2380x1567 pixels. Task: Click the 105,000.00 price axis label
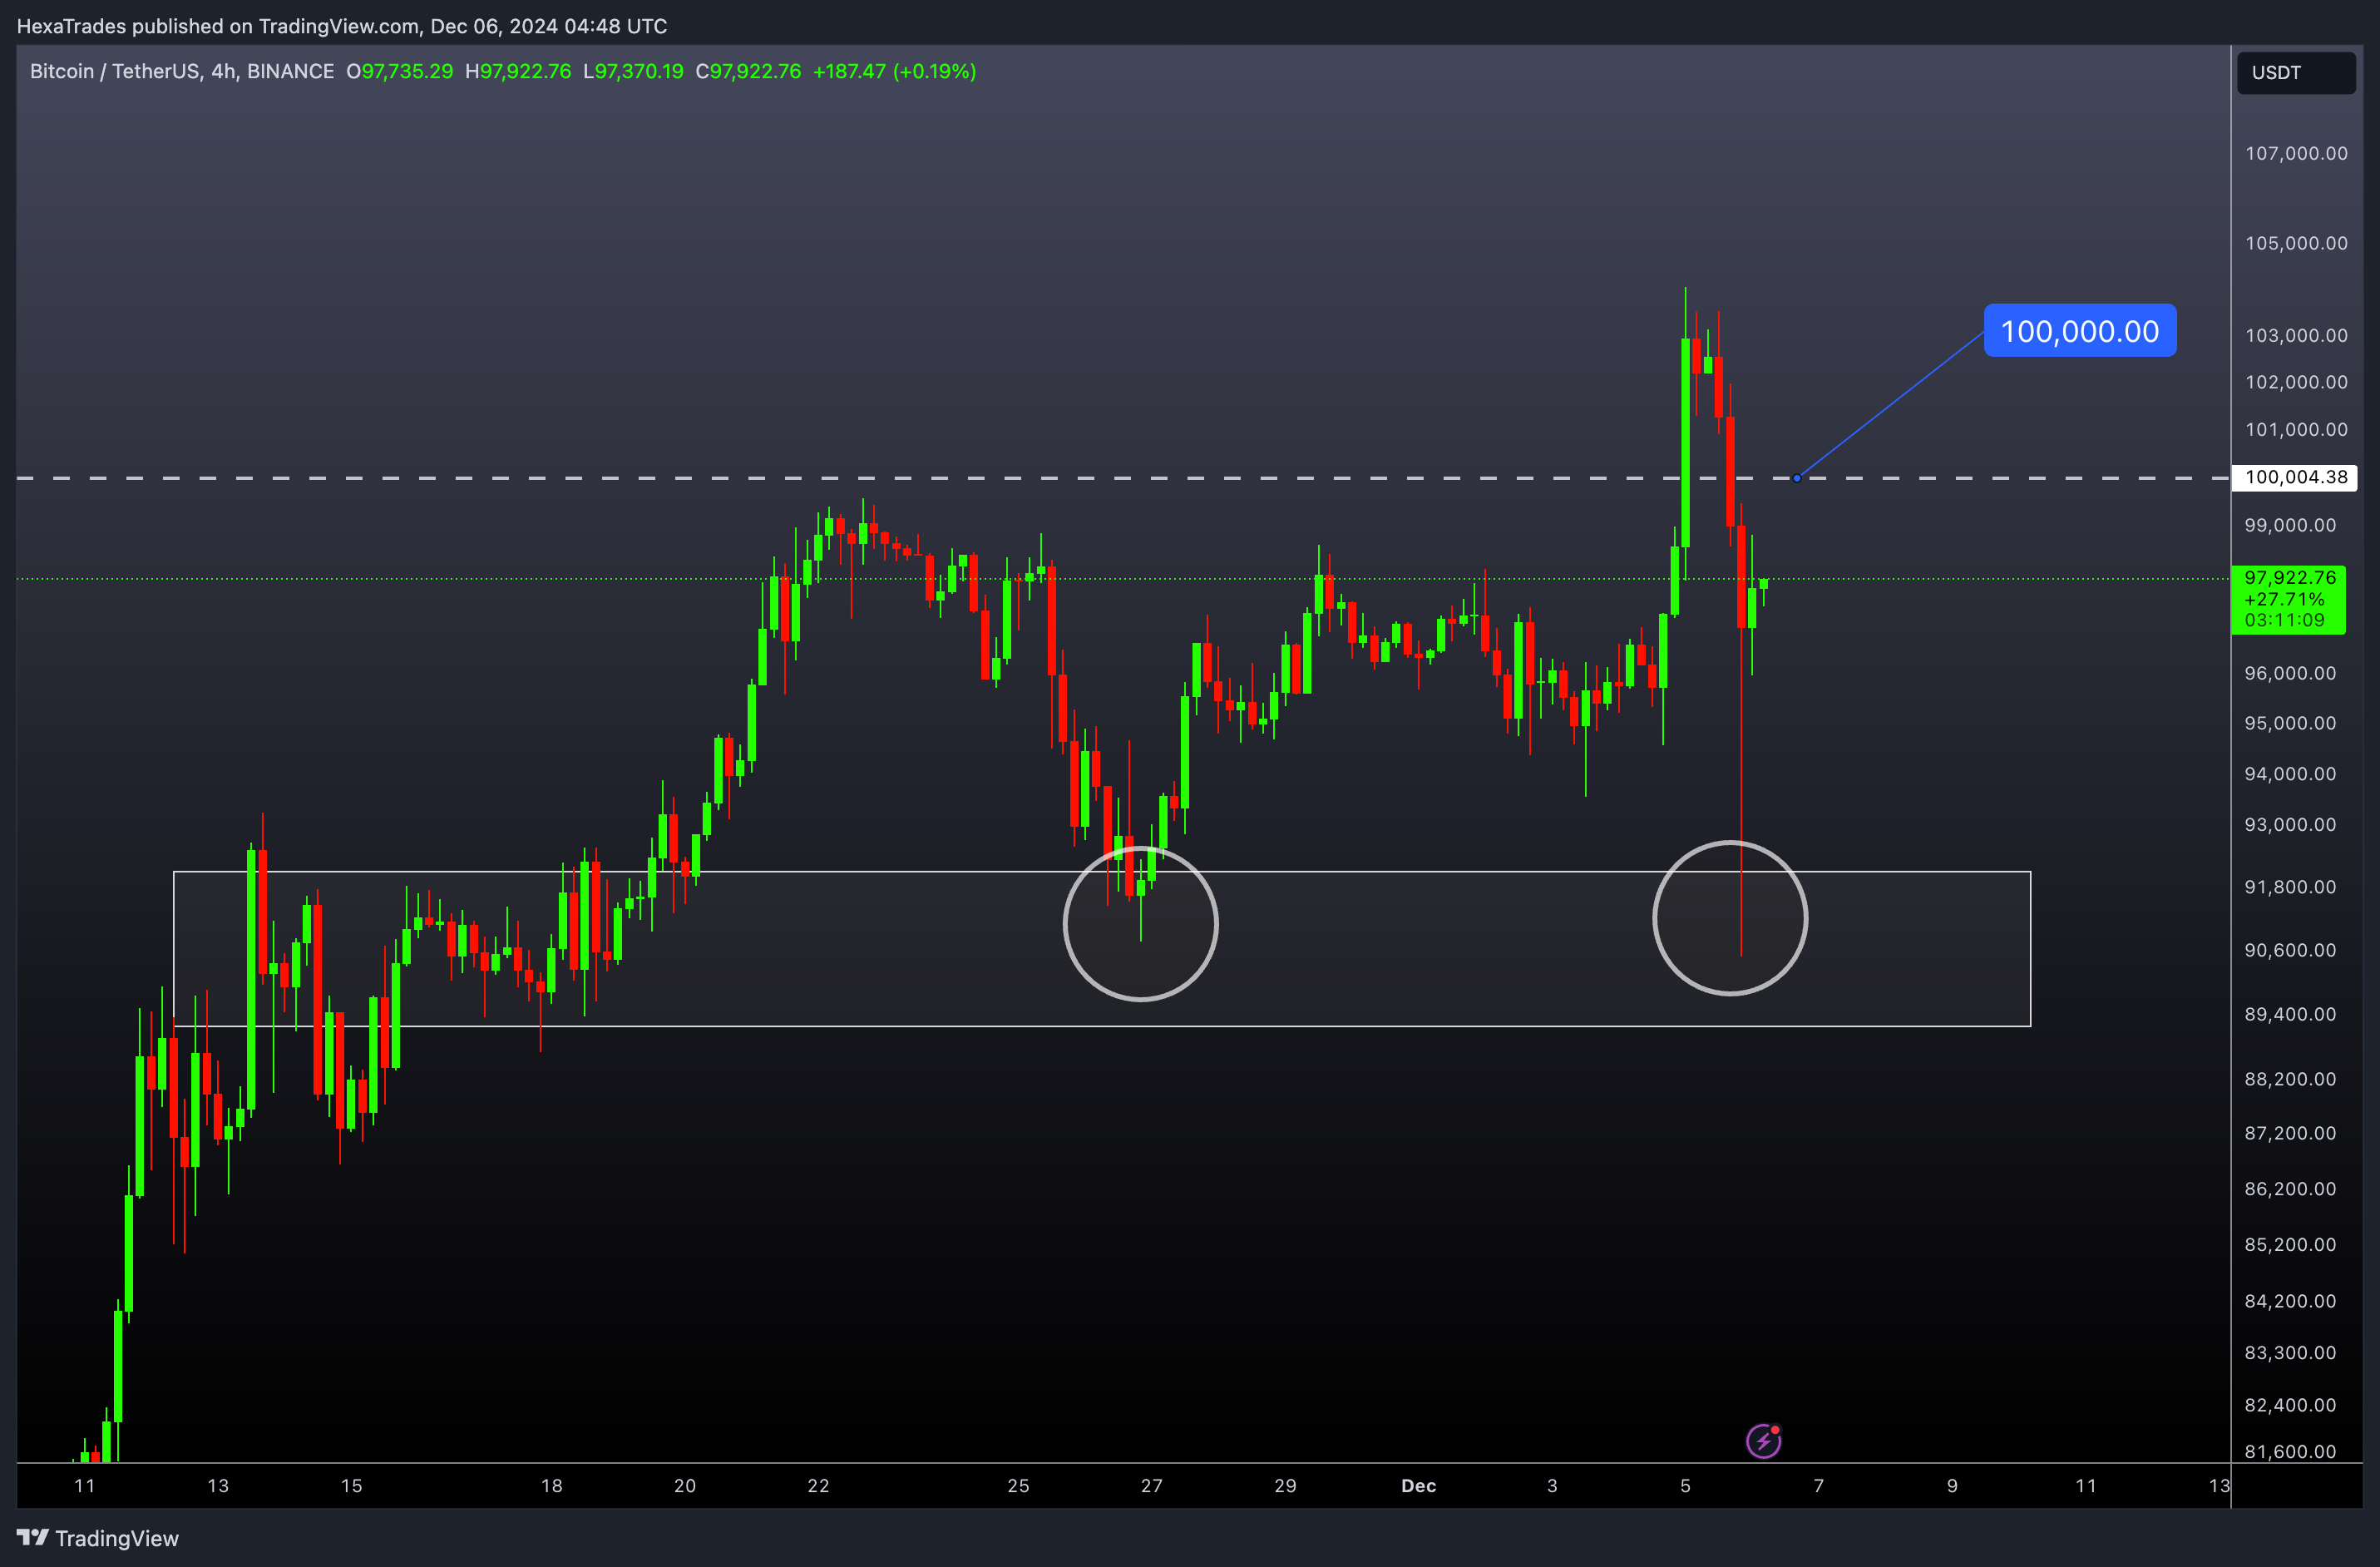[2296, 243]
